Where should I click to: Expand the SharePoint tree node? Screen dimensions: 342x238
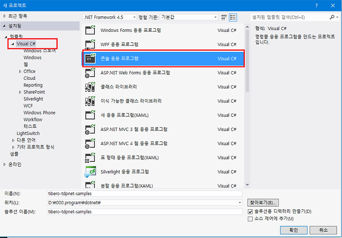click(x=20, y=92)
